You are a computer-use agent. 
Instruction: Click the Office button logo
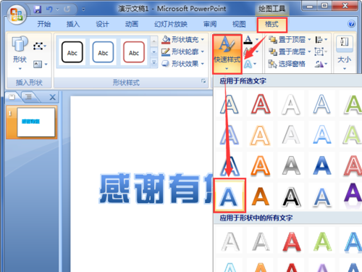point(16,15)
